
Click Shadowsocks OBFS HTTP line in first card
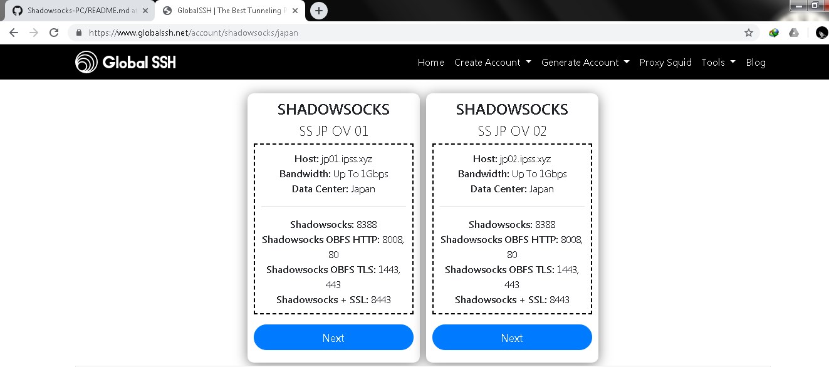point(333,247)
